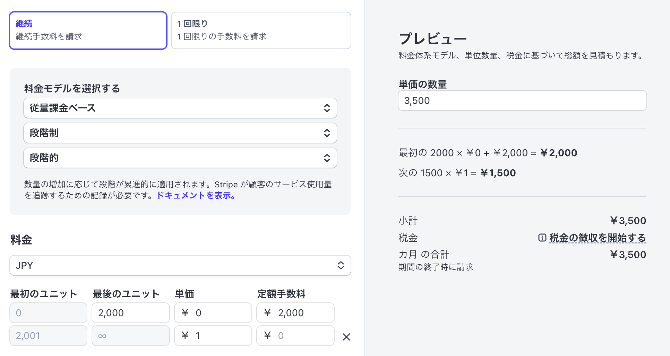Click the 最初のユニット field showing 2,001
Screen dimensions: 670x356
click(48, 336)
